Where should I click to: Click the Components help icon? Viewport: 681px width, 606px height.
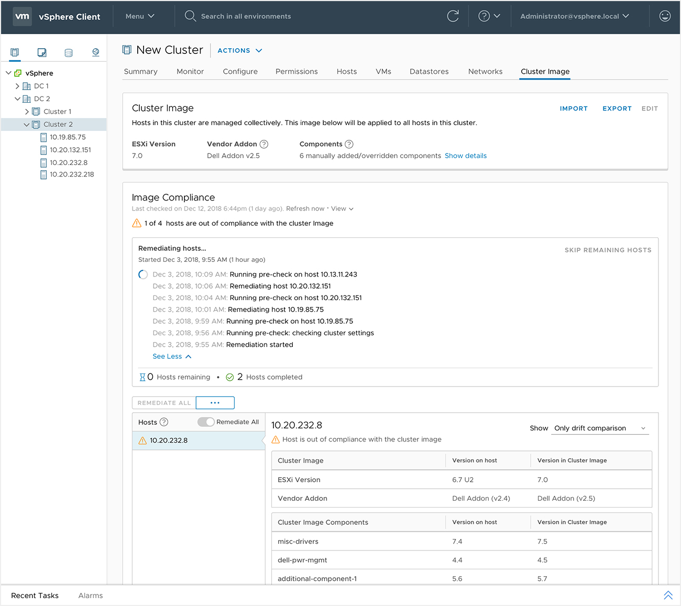(x=348, y=144)
